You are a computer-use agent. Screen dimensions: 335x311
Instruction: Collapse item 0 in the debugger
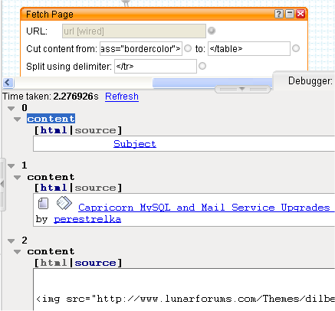[11, 109]
